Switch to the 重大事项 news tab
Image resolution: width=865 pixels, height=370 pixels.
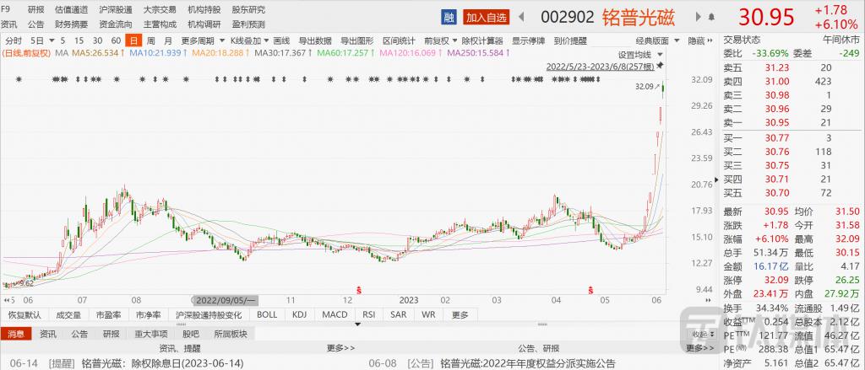(151, 334)
